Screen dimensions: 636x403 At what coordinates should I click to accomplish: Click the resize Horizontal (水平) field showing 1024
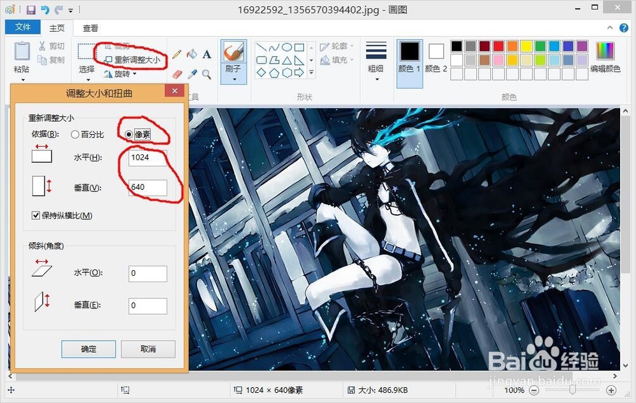pos(148,158)
